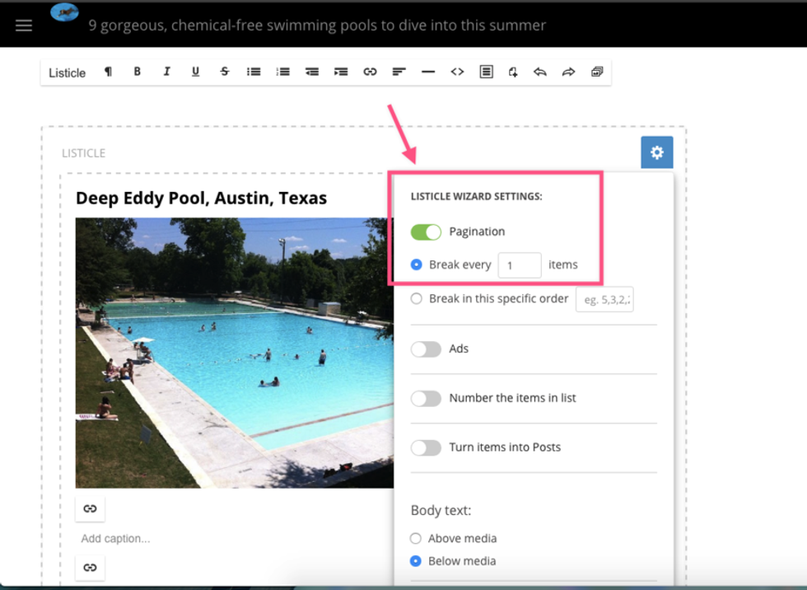Select Break in this specific order option
This screenshot has height=590, width=807.
pos(417,298)
